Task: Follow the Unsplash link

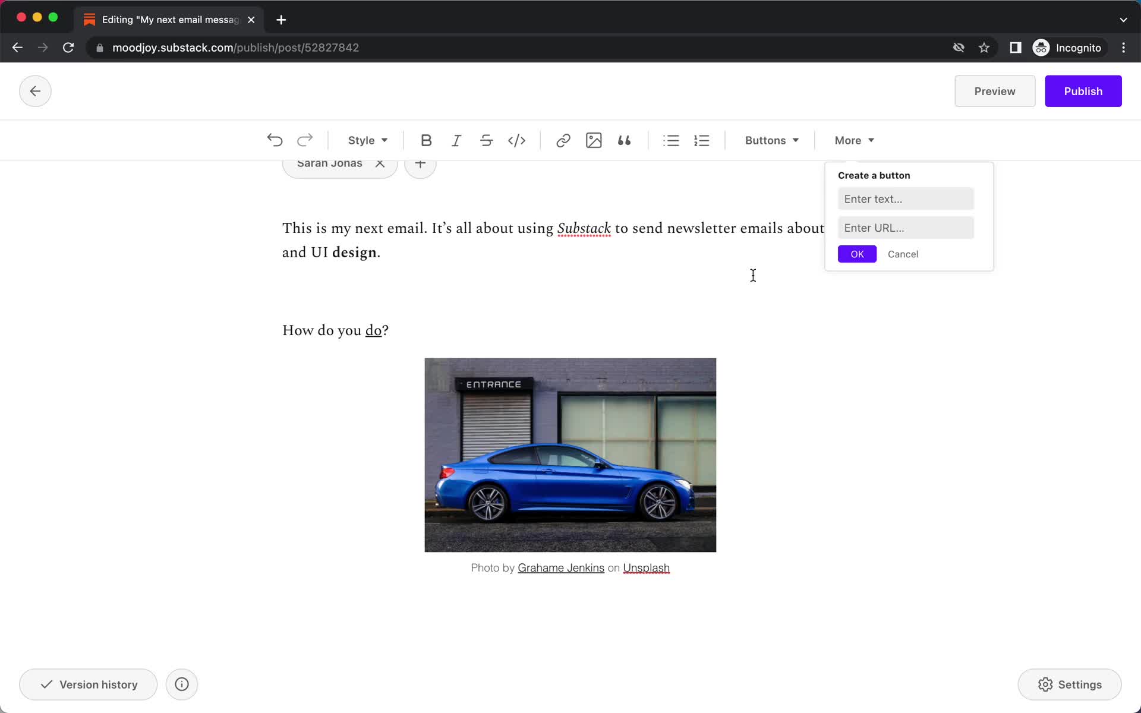Action: [646, 568]
